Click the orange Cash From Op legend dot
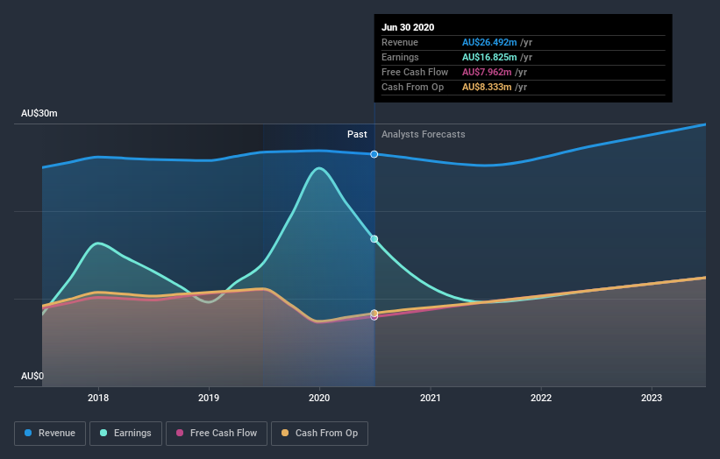The height and width of the screenshot is (459, 720). 285,433
